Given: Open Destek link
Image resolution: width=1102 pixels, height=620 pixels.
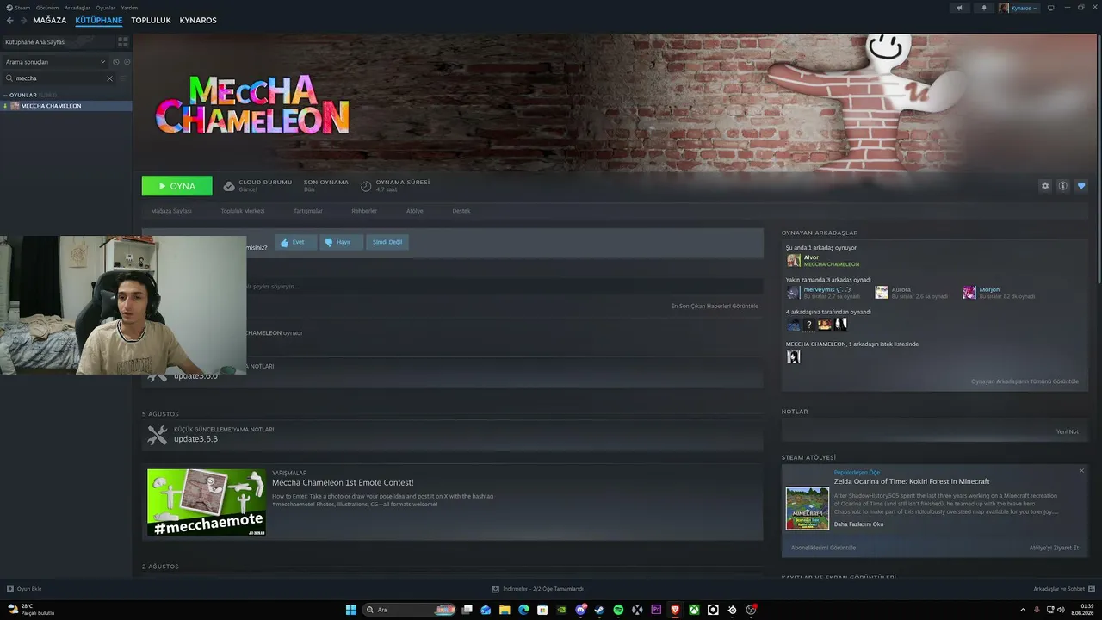Looking at the screenshot, I should [461, 211].
